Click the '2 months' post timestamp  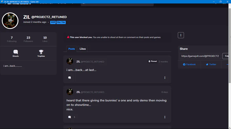(x=163, y=62)
